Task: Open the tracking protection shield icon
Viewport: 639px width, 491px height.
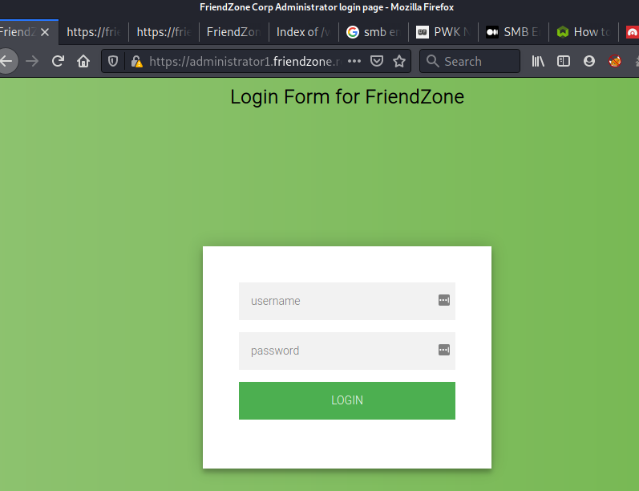Action: pos(113,61)
